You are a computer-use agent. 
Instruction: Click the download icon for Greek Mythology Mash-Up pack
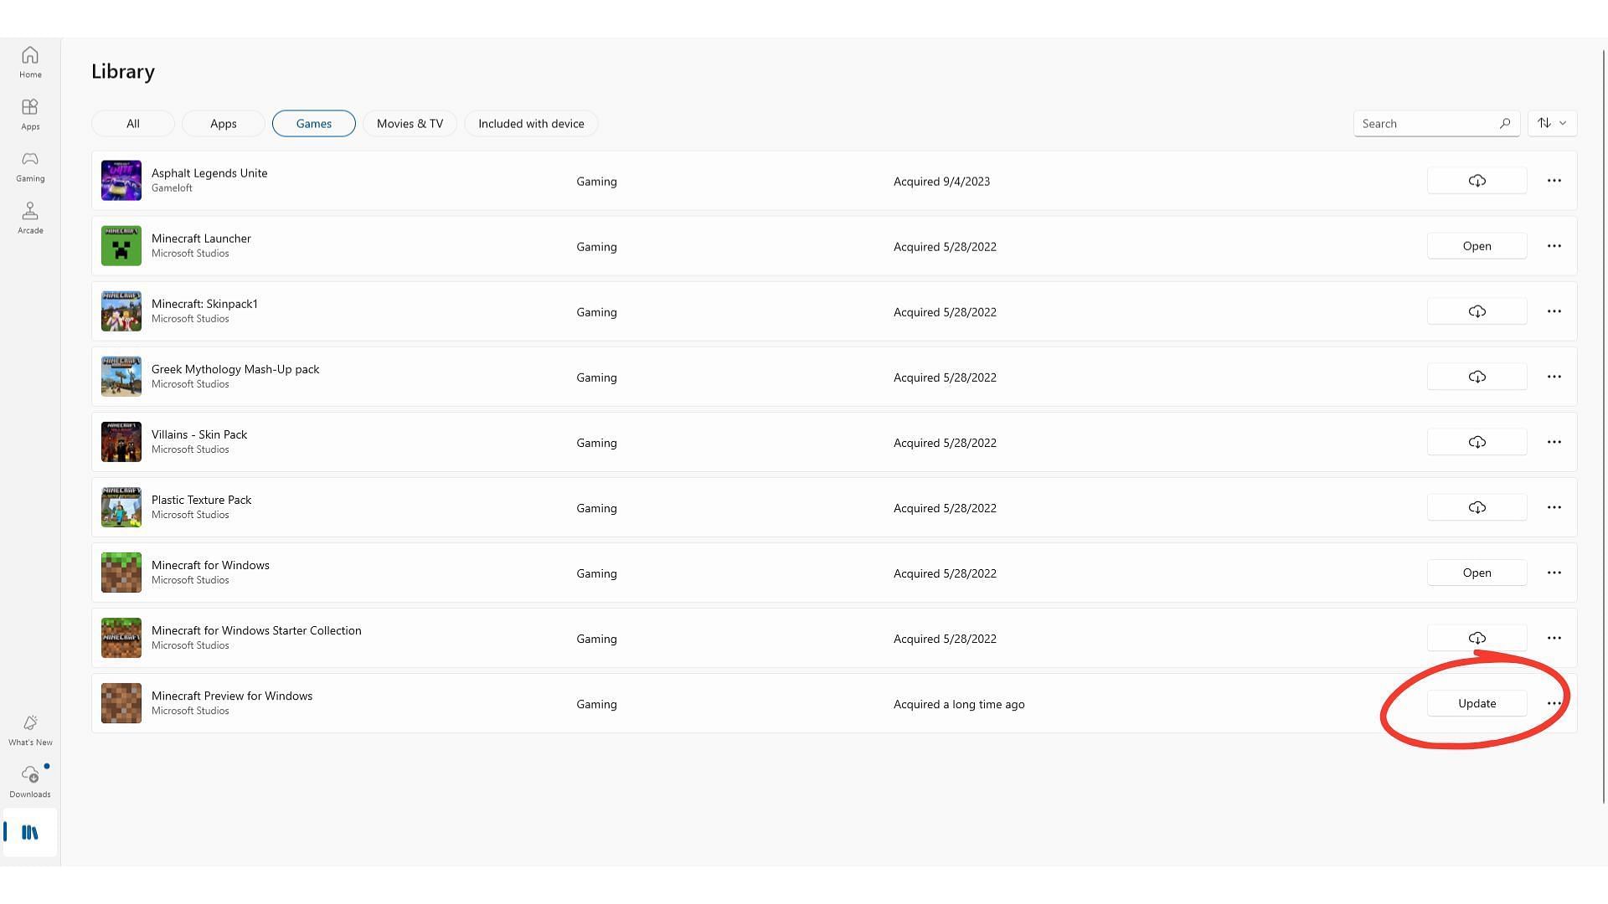[1477, 377]
